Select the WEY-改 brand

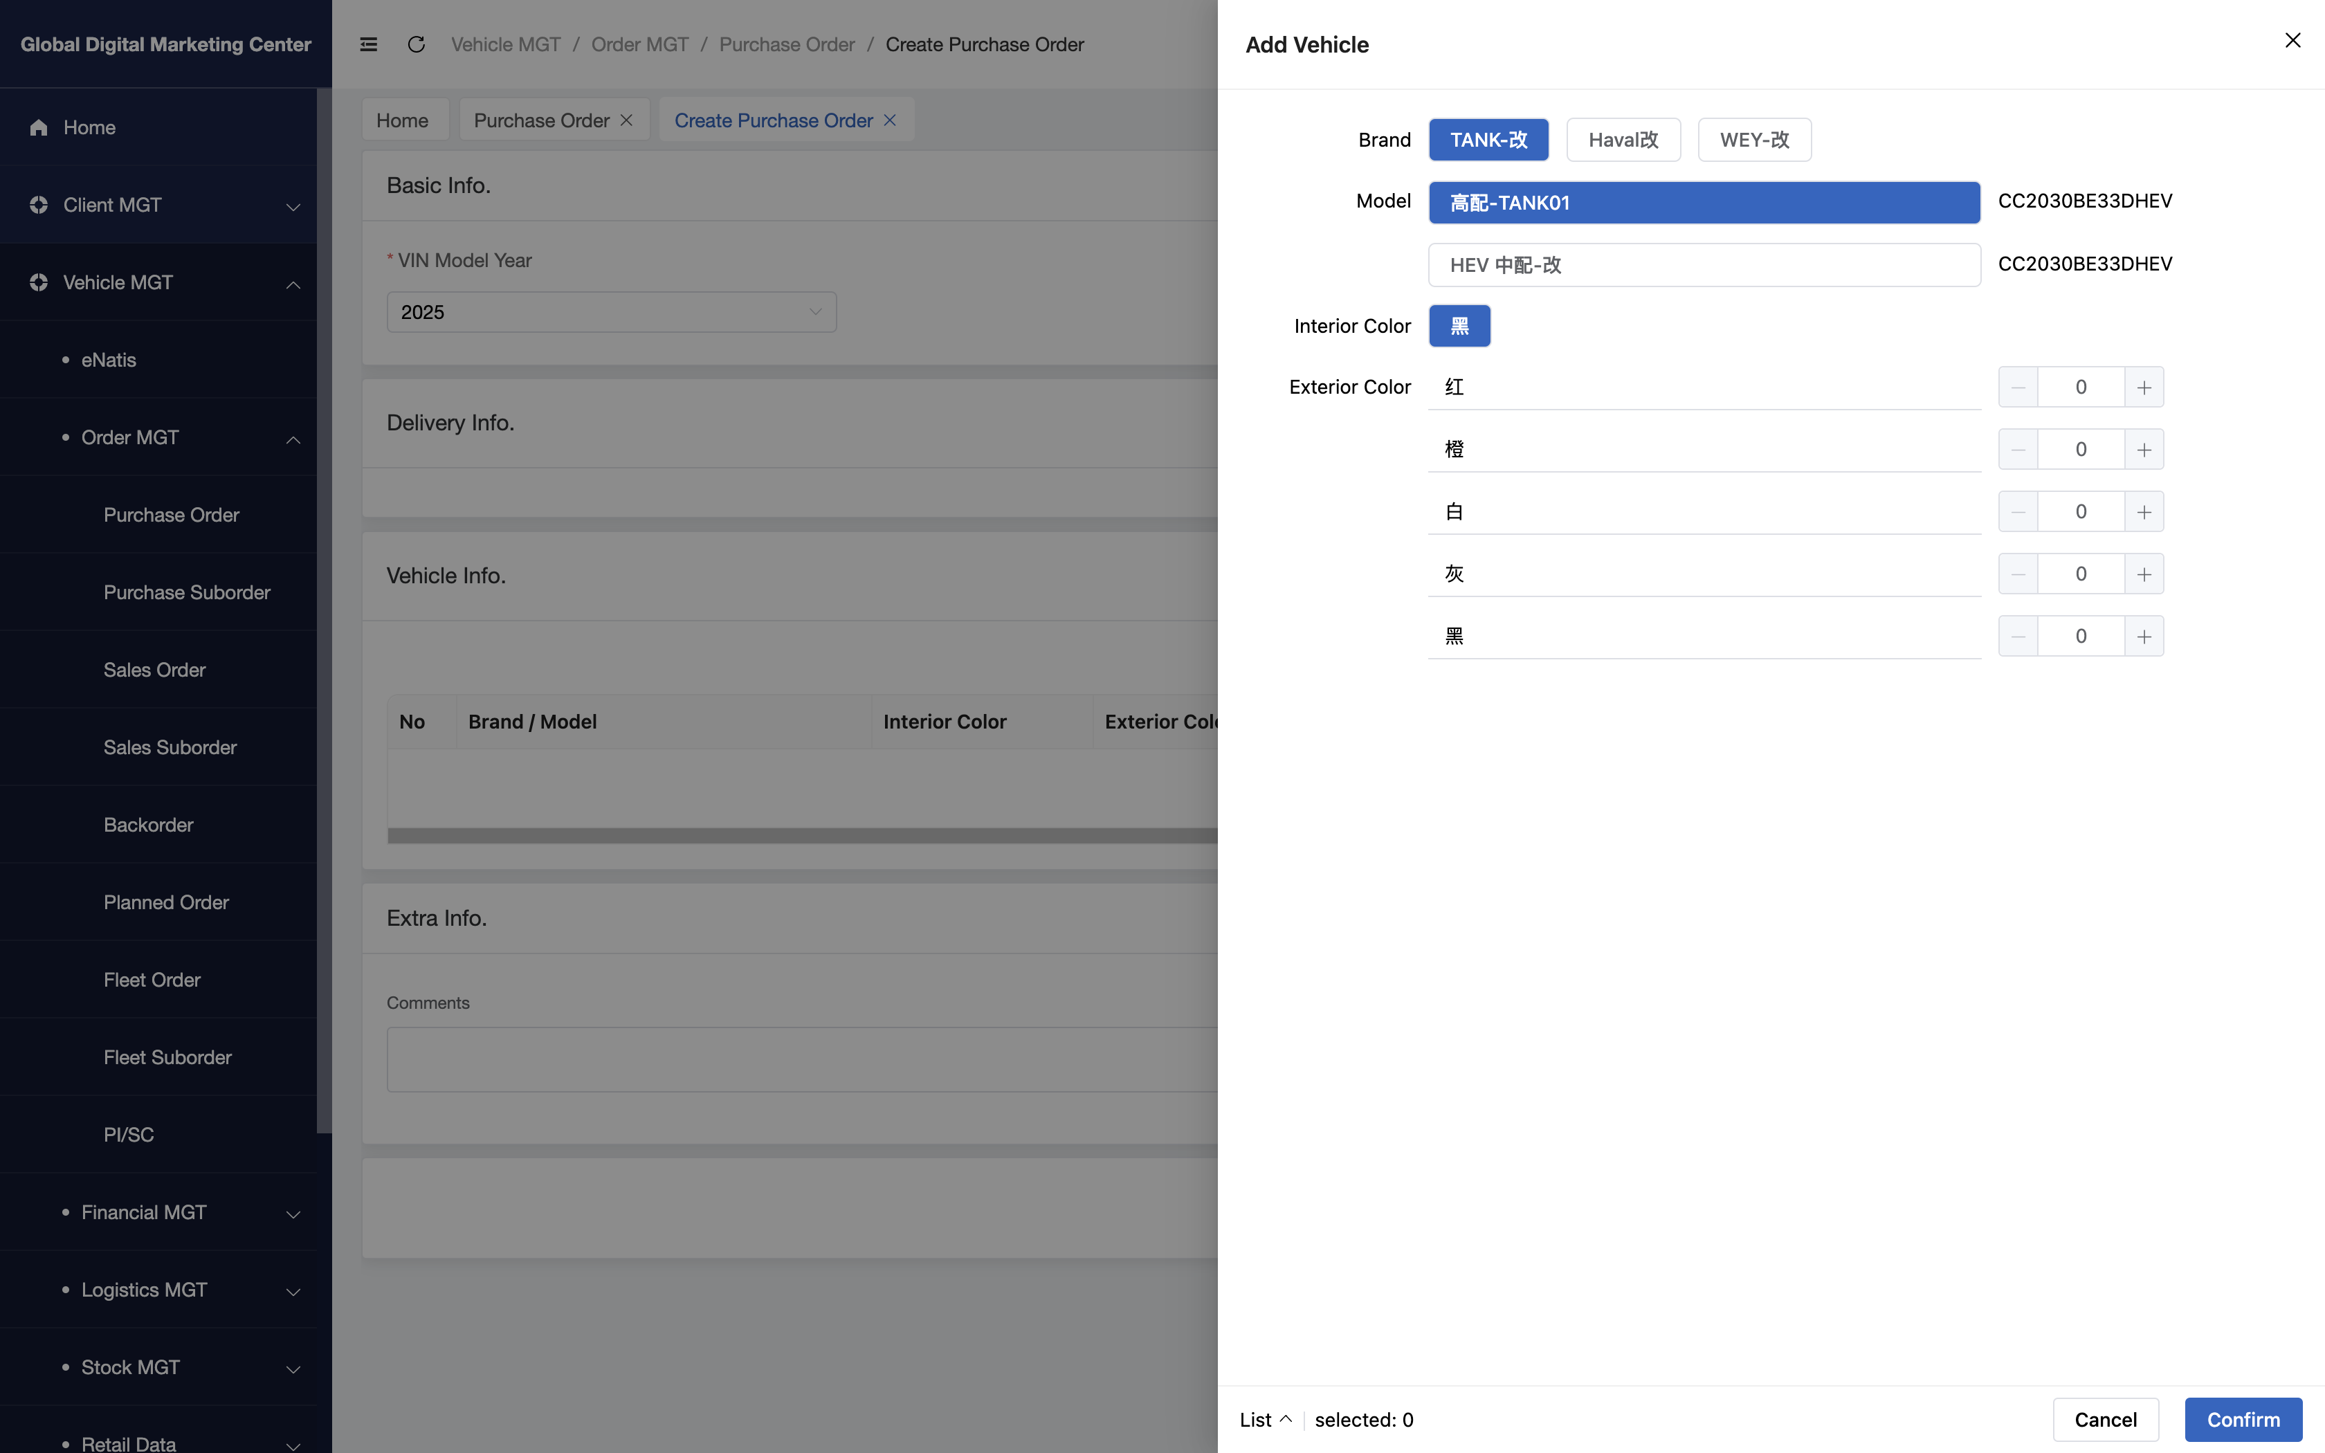tap(1754, 140)
